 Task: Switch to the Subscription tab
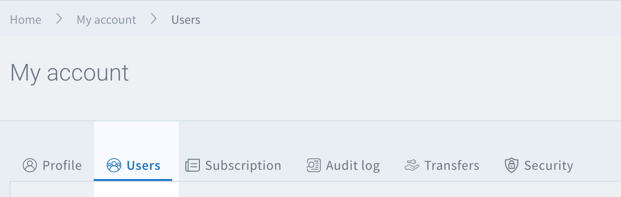click(x=243, y=165)
